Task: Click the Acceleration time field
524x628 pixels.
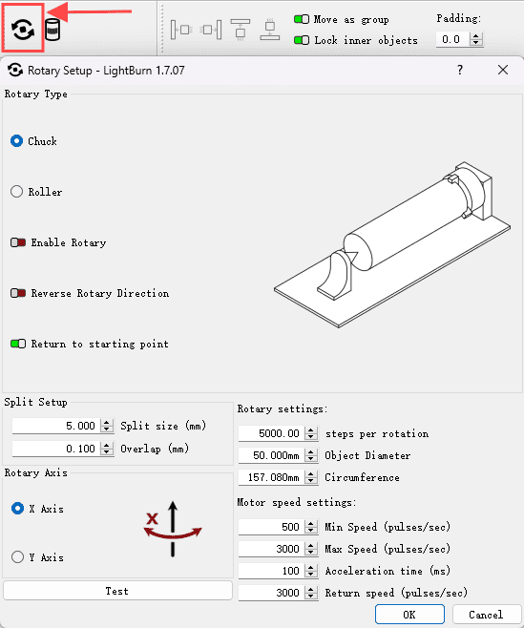Action: (x=272, y=571)
